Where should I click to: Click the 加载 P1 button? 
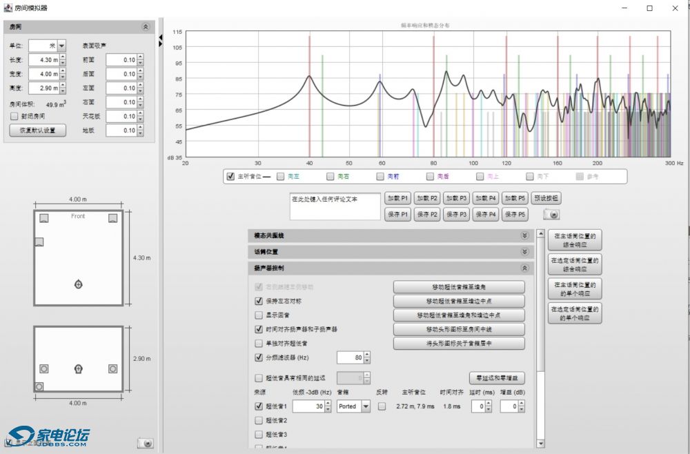(398, 199)
